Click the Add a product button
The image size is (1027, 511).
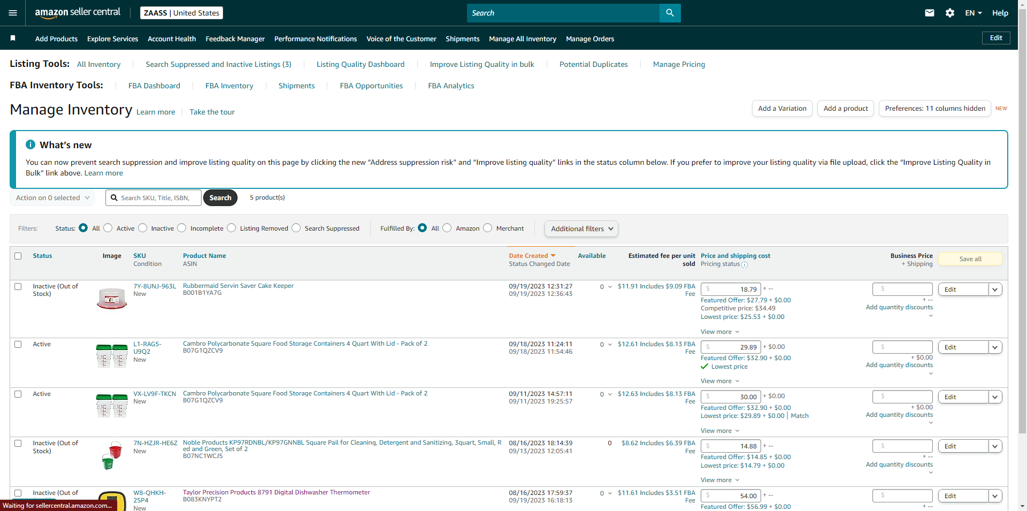point(846,109)
